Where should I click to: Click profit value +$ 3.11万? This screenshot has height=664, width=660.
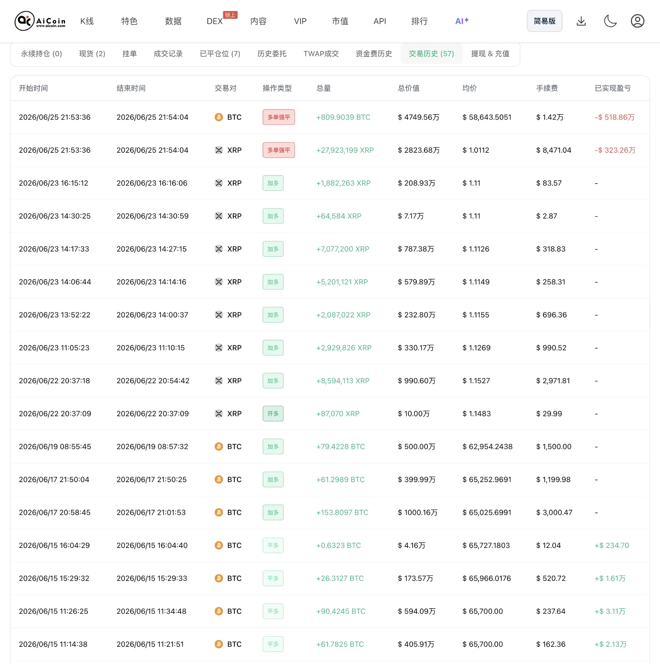click(610, 611)
